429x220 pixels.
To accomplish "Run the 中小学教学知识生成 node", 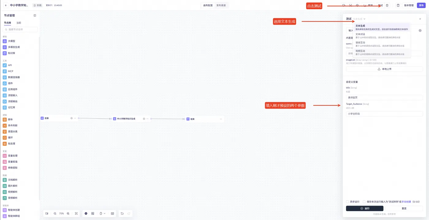I will click(x=144, y=119).
